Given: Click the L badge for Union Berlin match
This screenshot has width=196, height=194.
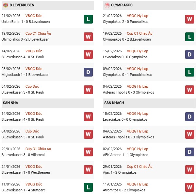Looking at the screenshot, I should (x=88, y=19).
